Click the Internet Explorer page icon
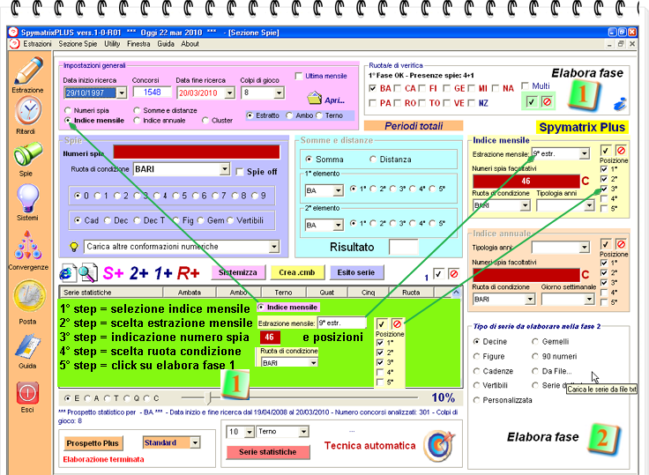 click(x=68, y=273)
